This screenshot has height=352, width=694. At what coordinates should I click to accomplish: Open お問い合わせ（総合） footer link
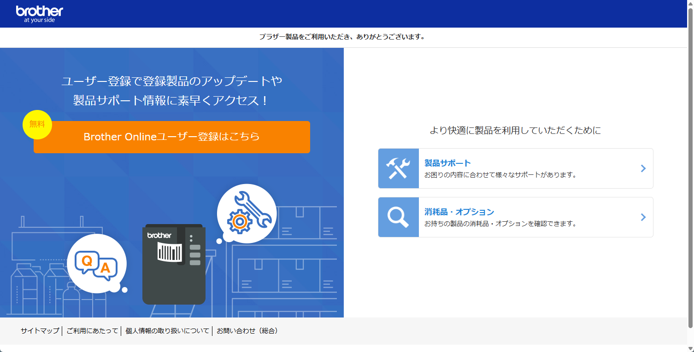click(x=247, y=331)
